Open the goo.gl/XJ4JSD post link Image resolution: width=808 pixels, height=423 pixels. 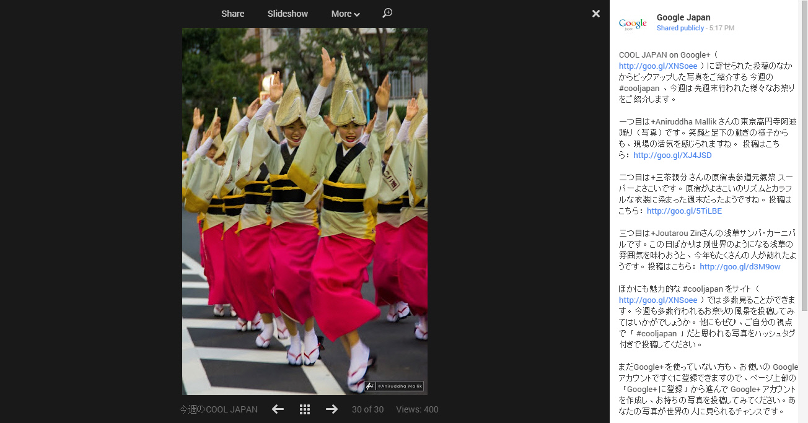pos(672,155)
